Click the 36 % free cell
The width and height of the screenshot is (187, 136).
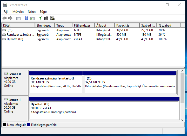pyautogui.click(x=162, y=35)
